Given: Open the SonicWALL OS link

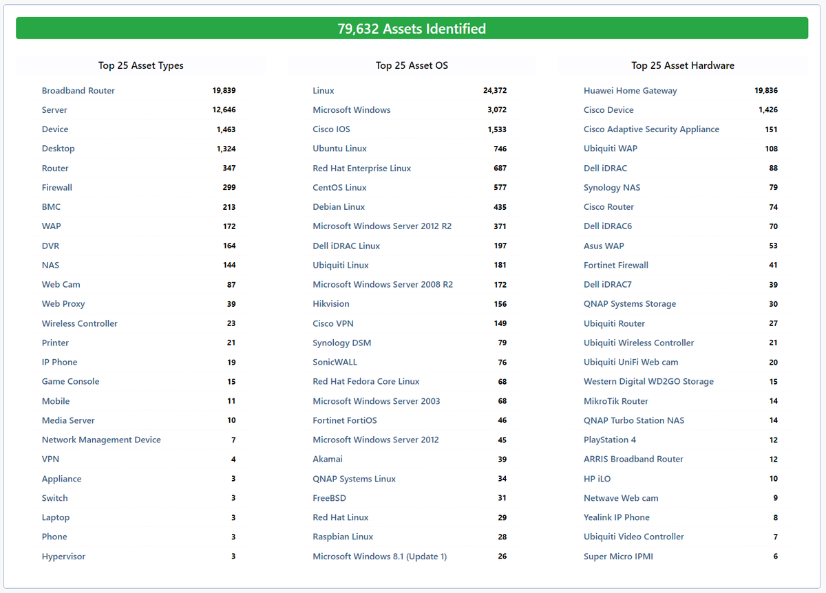Looking at the screenshot, I should pos(335,363).
